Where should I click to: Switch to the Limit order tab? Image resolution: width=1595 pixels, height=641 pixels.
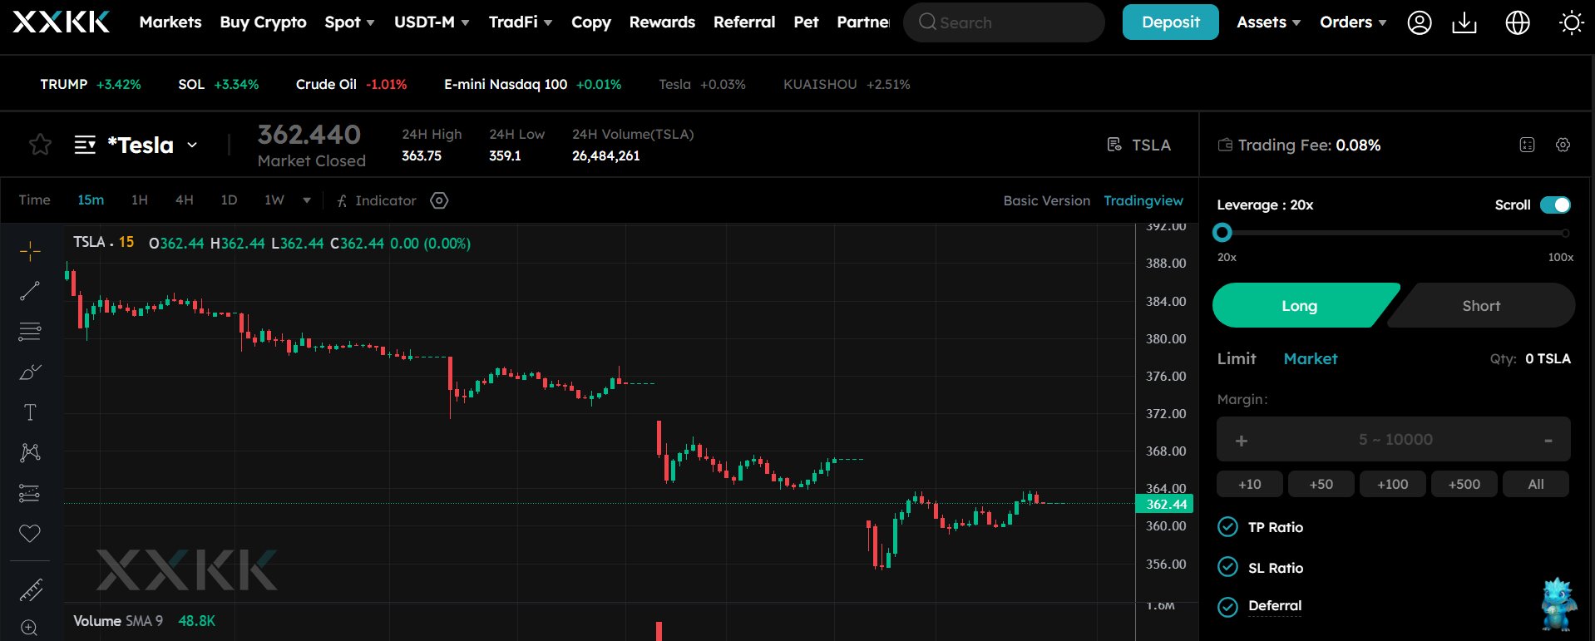[1237, 358]
